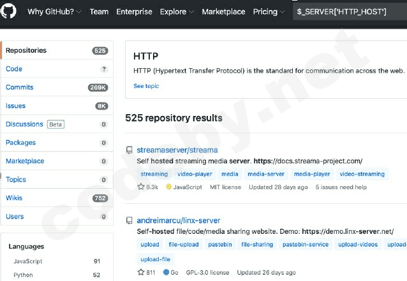Select the Wikis filter in sidebar

pyautogui.click(x=14, y=198)
